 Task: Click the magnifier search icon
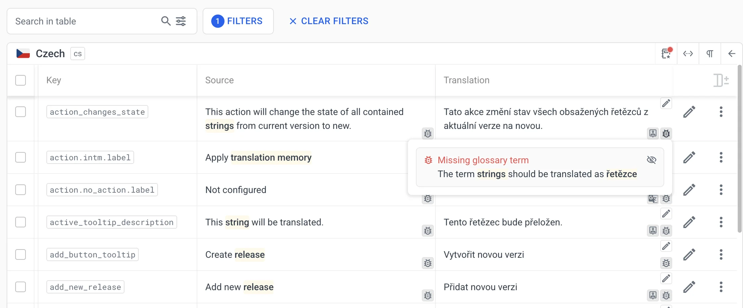[x=166, y=21]
